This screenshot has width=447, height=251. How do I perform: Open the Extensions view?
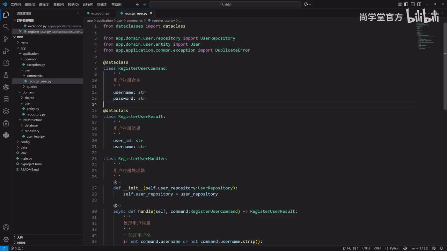pos(6,63)
